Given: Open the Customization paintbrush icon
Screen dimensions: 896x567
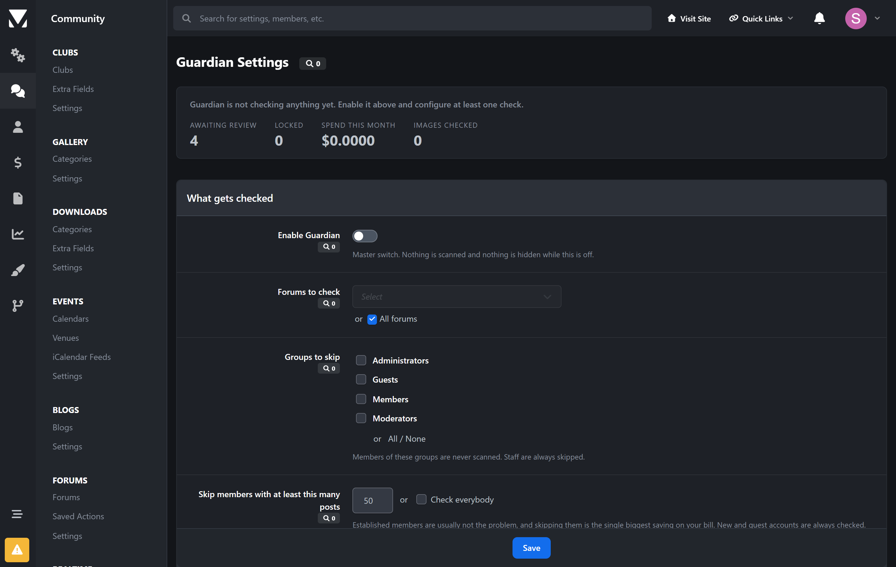Looking at the screenshot, I should [x=18, y=270].
